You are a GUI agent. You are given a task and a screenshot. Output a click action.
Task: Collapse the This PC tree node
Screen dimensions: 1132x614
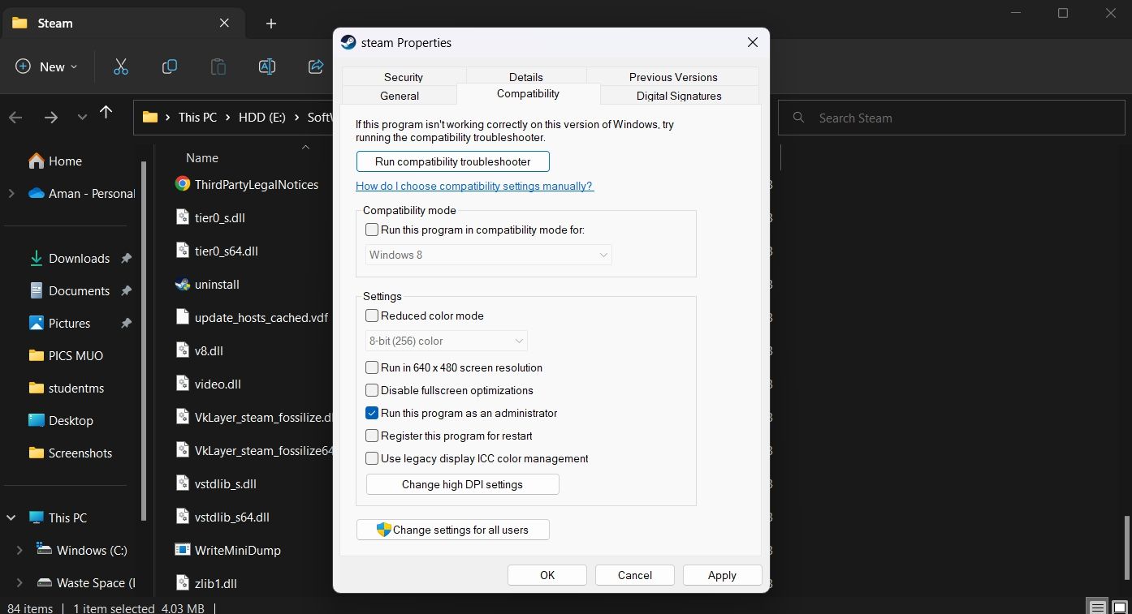[11, 517]
